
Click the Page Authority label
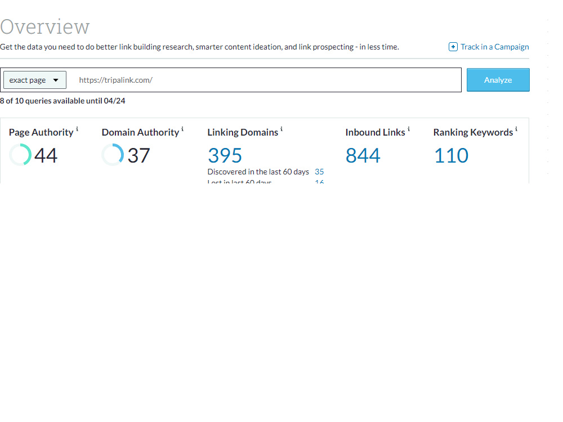coord(41,132)
